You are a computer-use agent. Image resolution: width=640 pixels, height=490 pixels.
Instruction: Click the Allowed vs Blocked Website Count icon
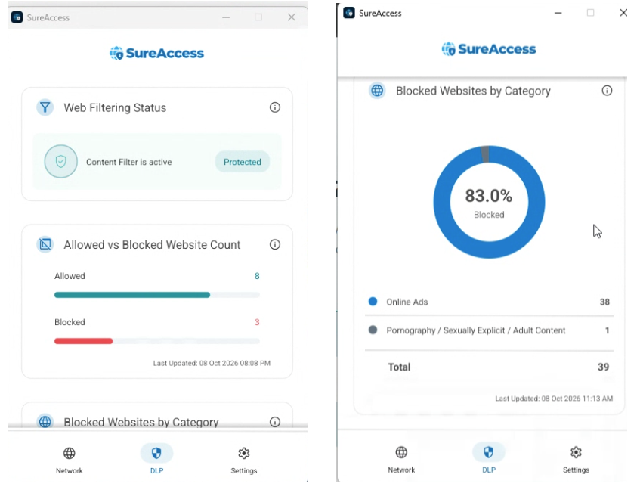point(45,244)
